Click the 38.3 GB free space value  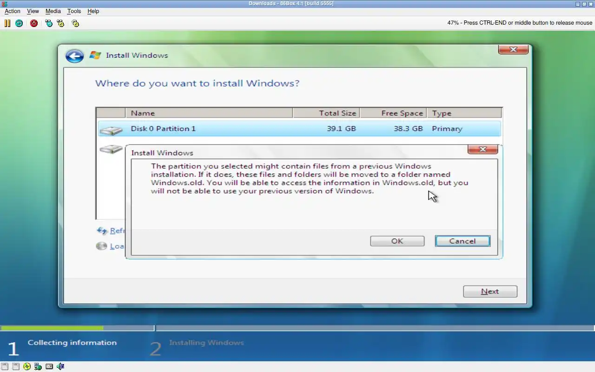click(x=408, y=129)
